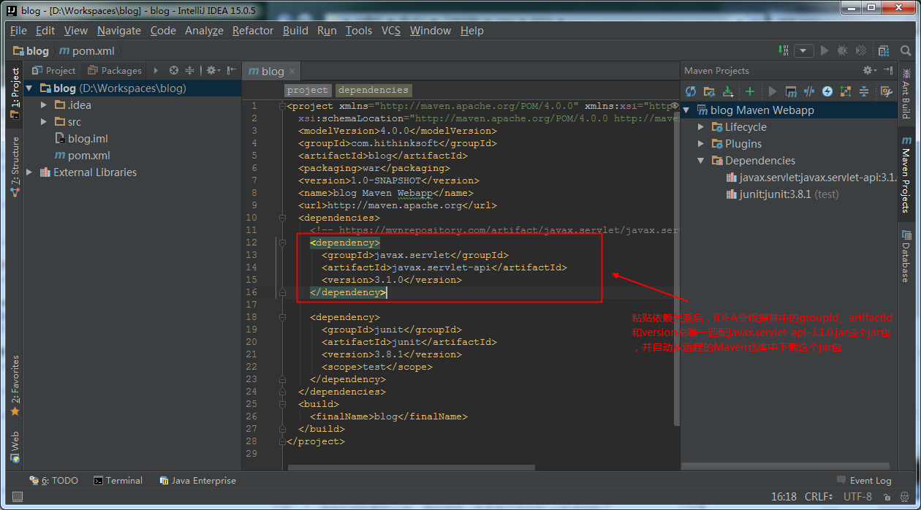The width and height of the screenshot is (921, 510).
Task: Toggle Skip Tests mode in Maven toolbar
Action: click(x=827, y=91)
